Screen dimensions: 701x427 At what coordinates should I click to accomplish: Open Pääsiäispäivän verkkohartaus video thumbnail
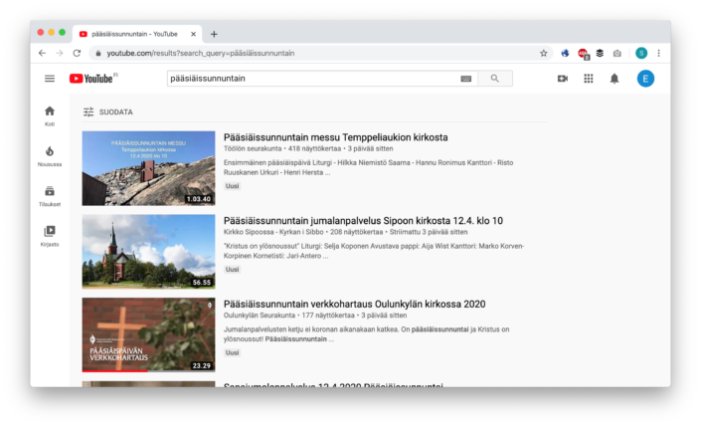point(148,334)
